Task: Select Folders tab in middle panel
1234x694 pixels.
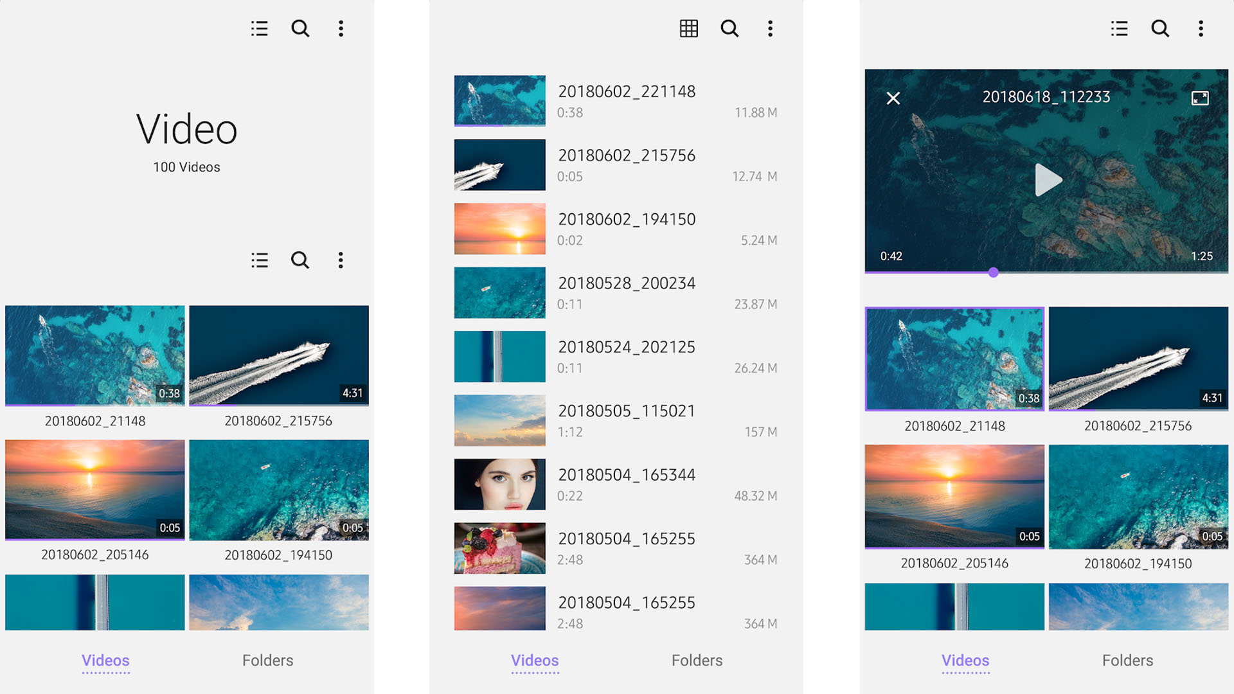Action: pos(697,660)
